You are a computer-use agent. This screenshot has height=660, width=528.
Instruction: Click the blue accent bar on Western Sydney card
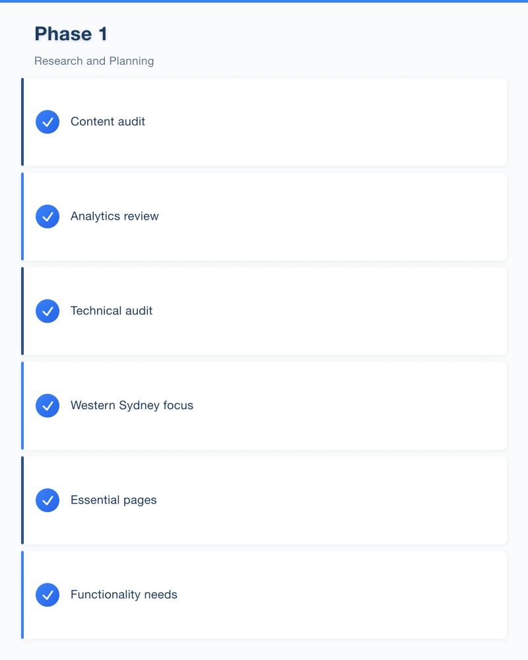pos(22,406)
